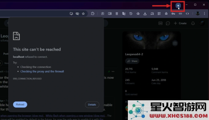Open the post's three-dot options menu
Image resolution: width=209 pixels, height=120 pixels.
pos(113,71)
